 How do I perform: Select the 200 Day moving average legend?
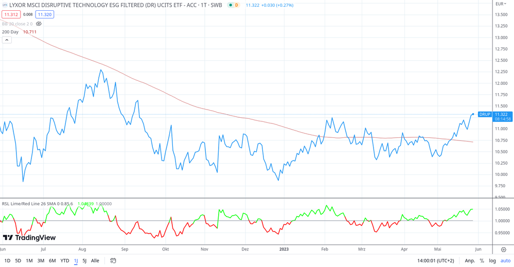click(10, 32)
